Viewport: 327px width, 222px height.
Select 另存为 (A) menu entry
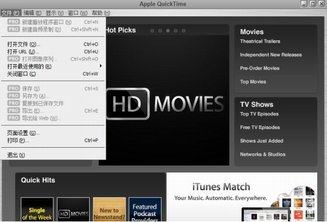click(53, 96)
